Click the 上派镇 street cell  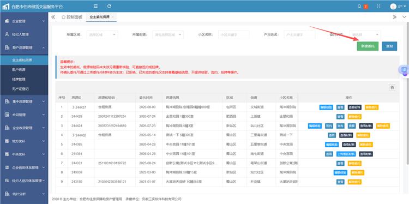tap(255, 116)
